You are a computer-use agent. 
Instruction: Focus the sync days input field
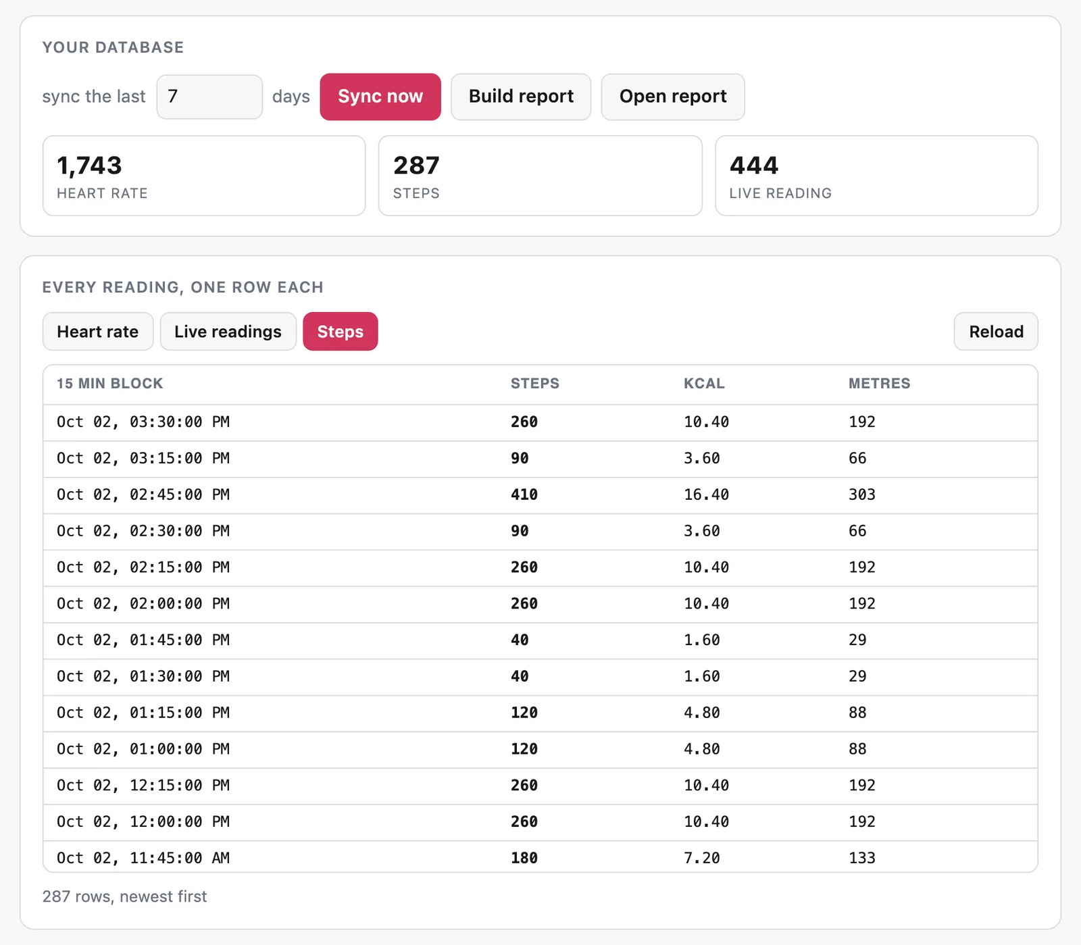[209, 97]
